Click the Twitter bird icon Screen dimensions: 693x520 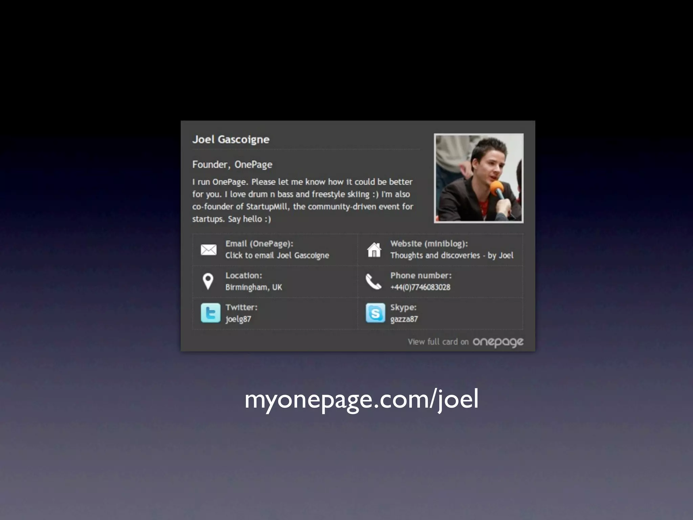pyautogui.click(x=210, y=313)
